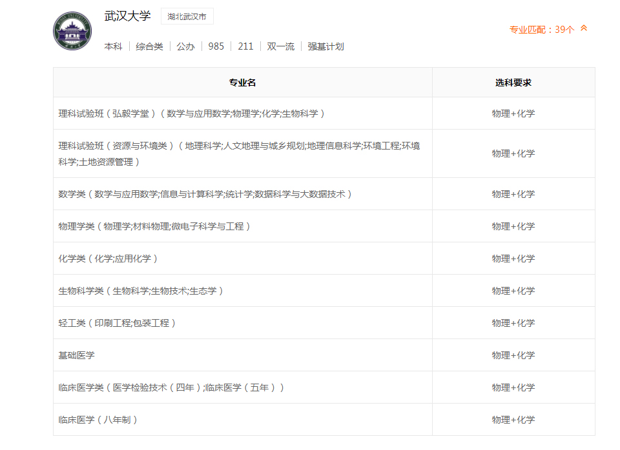Collapse the list using the orange double-chevron
Viewport: 620px width, 450px height.
coord(584,29)
